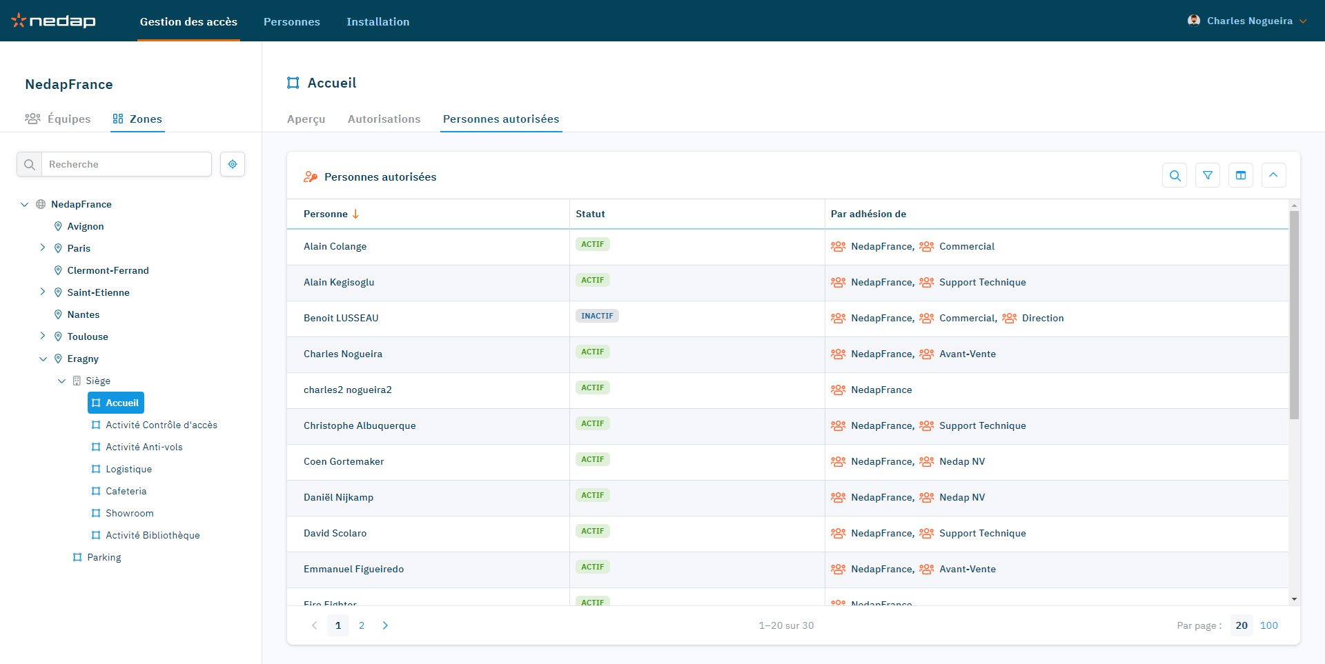The image size is (1325, 664).
Task: Switch to the Aperçu tab
Action: (306, 119)
